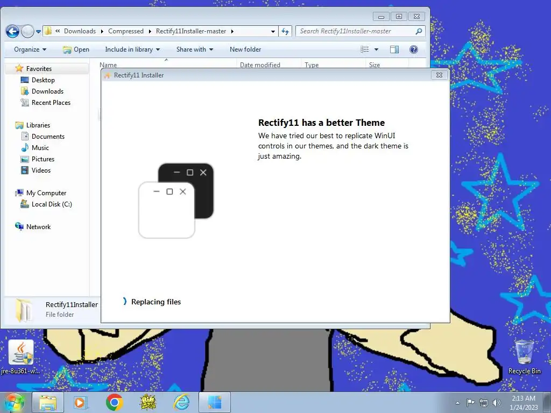Viewport: 551px width, 413px height.
Task: Select Favorites in the navigation pane
Action: click(39, 69)
